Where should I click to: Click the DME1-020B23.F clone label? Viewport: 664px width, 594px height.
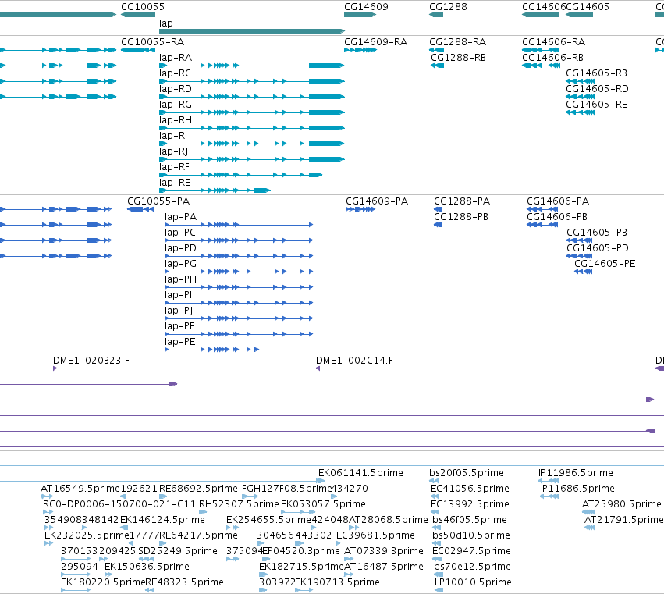point(91,361)
